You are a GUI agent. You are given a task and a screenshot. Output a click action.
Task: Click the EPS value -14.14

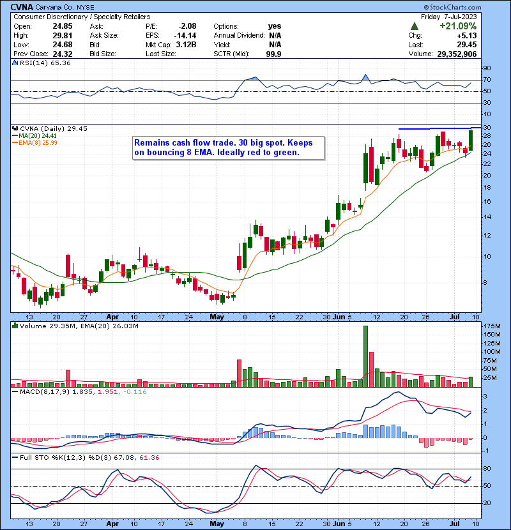[185, 35]
